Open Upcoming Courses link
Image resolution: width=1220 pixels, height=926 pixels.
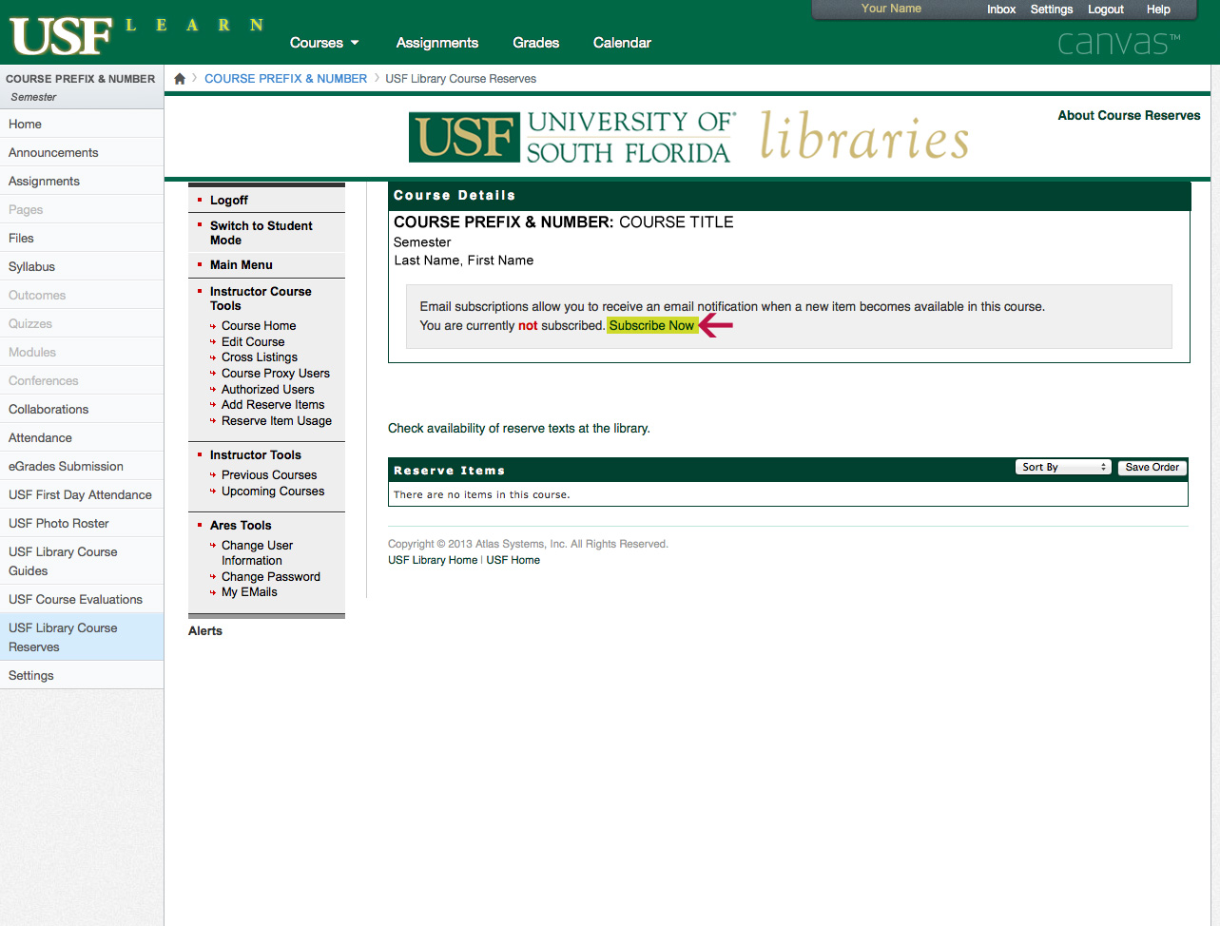pyautogui.click(x=273, y=491)
